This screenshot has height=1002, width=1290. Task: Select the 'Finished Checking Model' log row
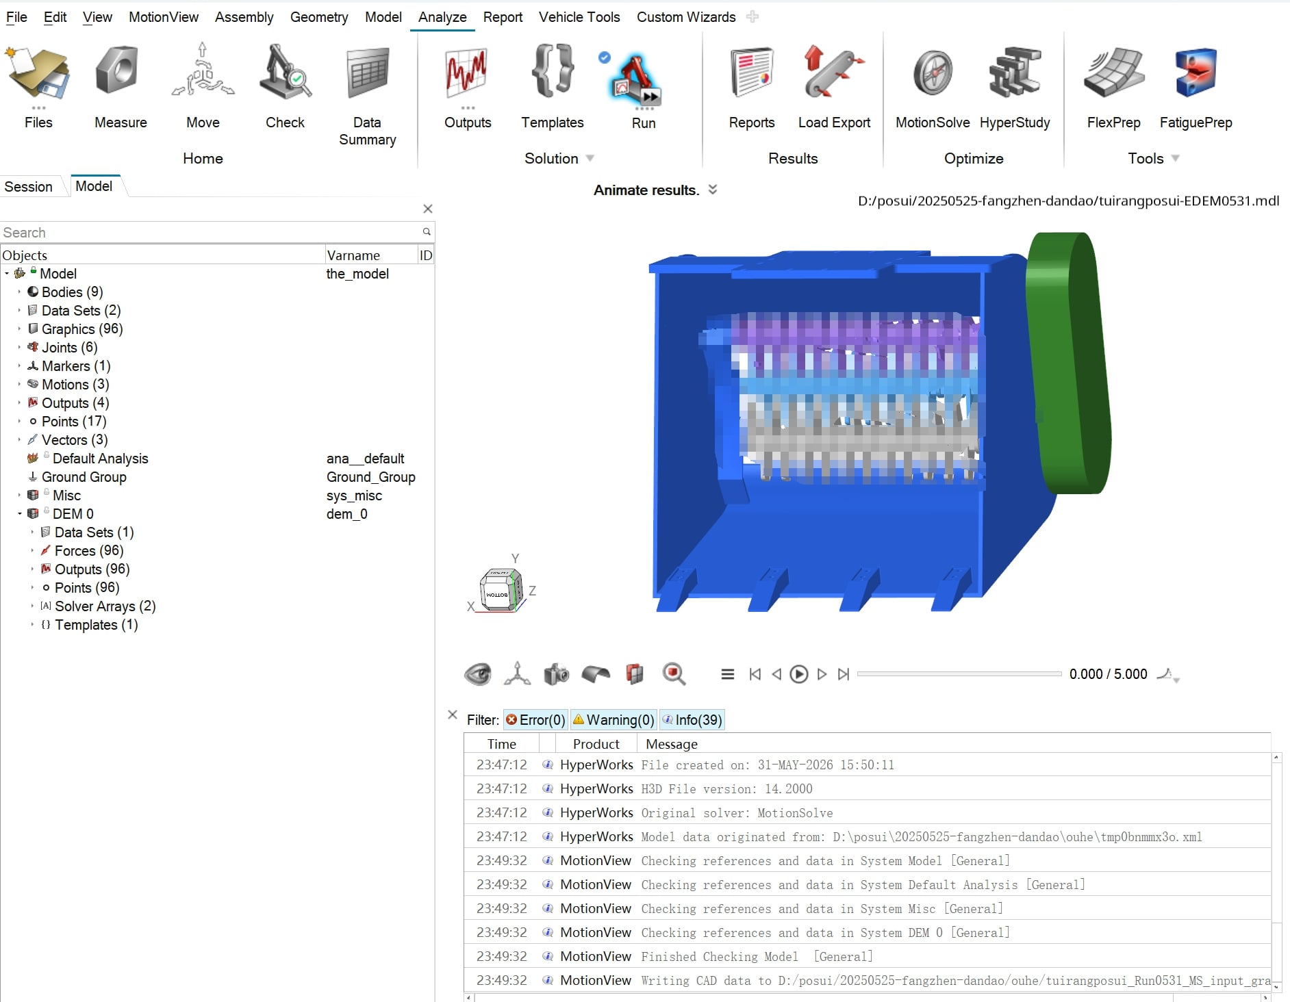868,956
